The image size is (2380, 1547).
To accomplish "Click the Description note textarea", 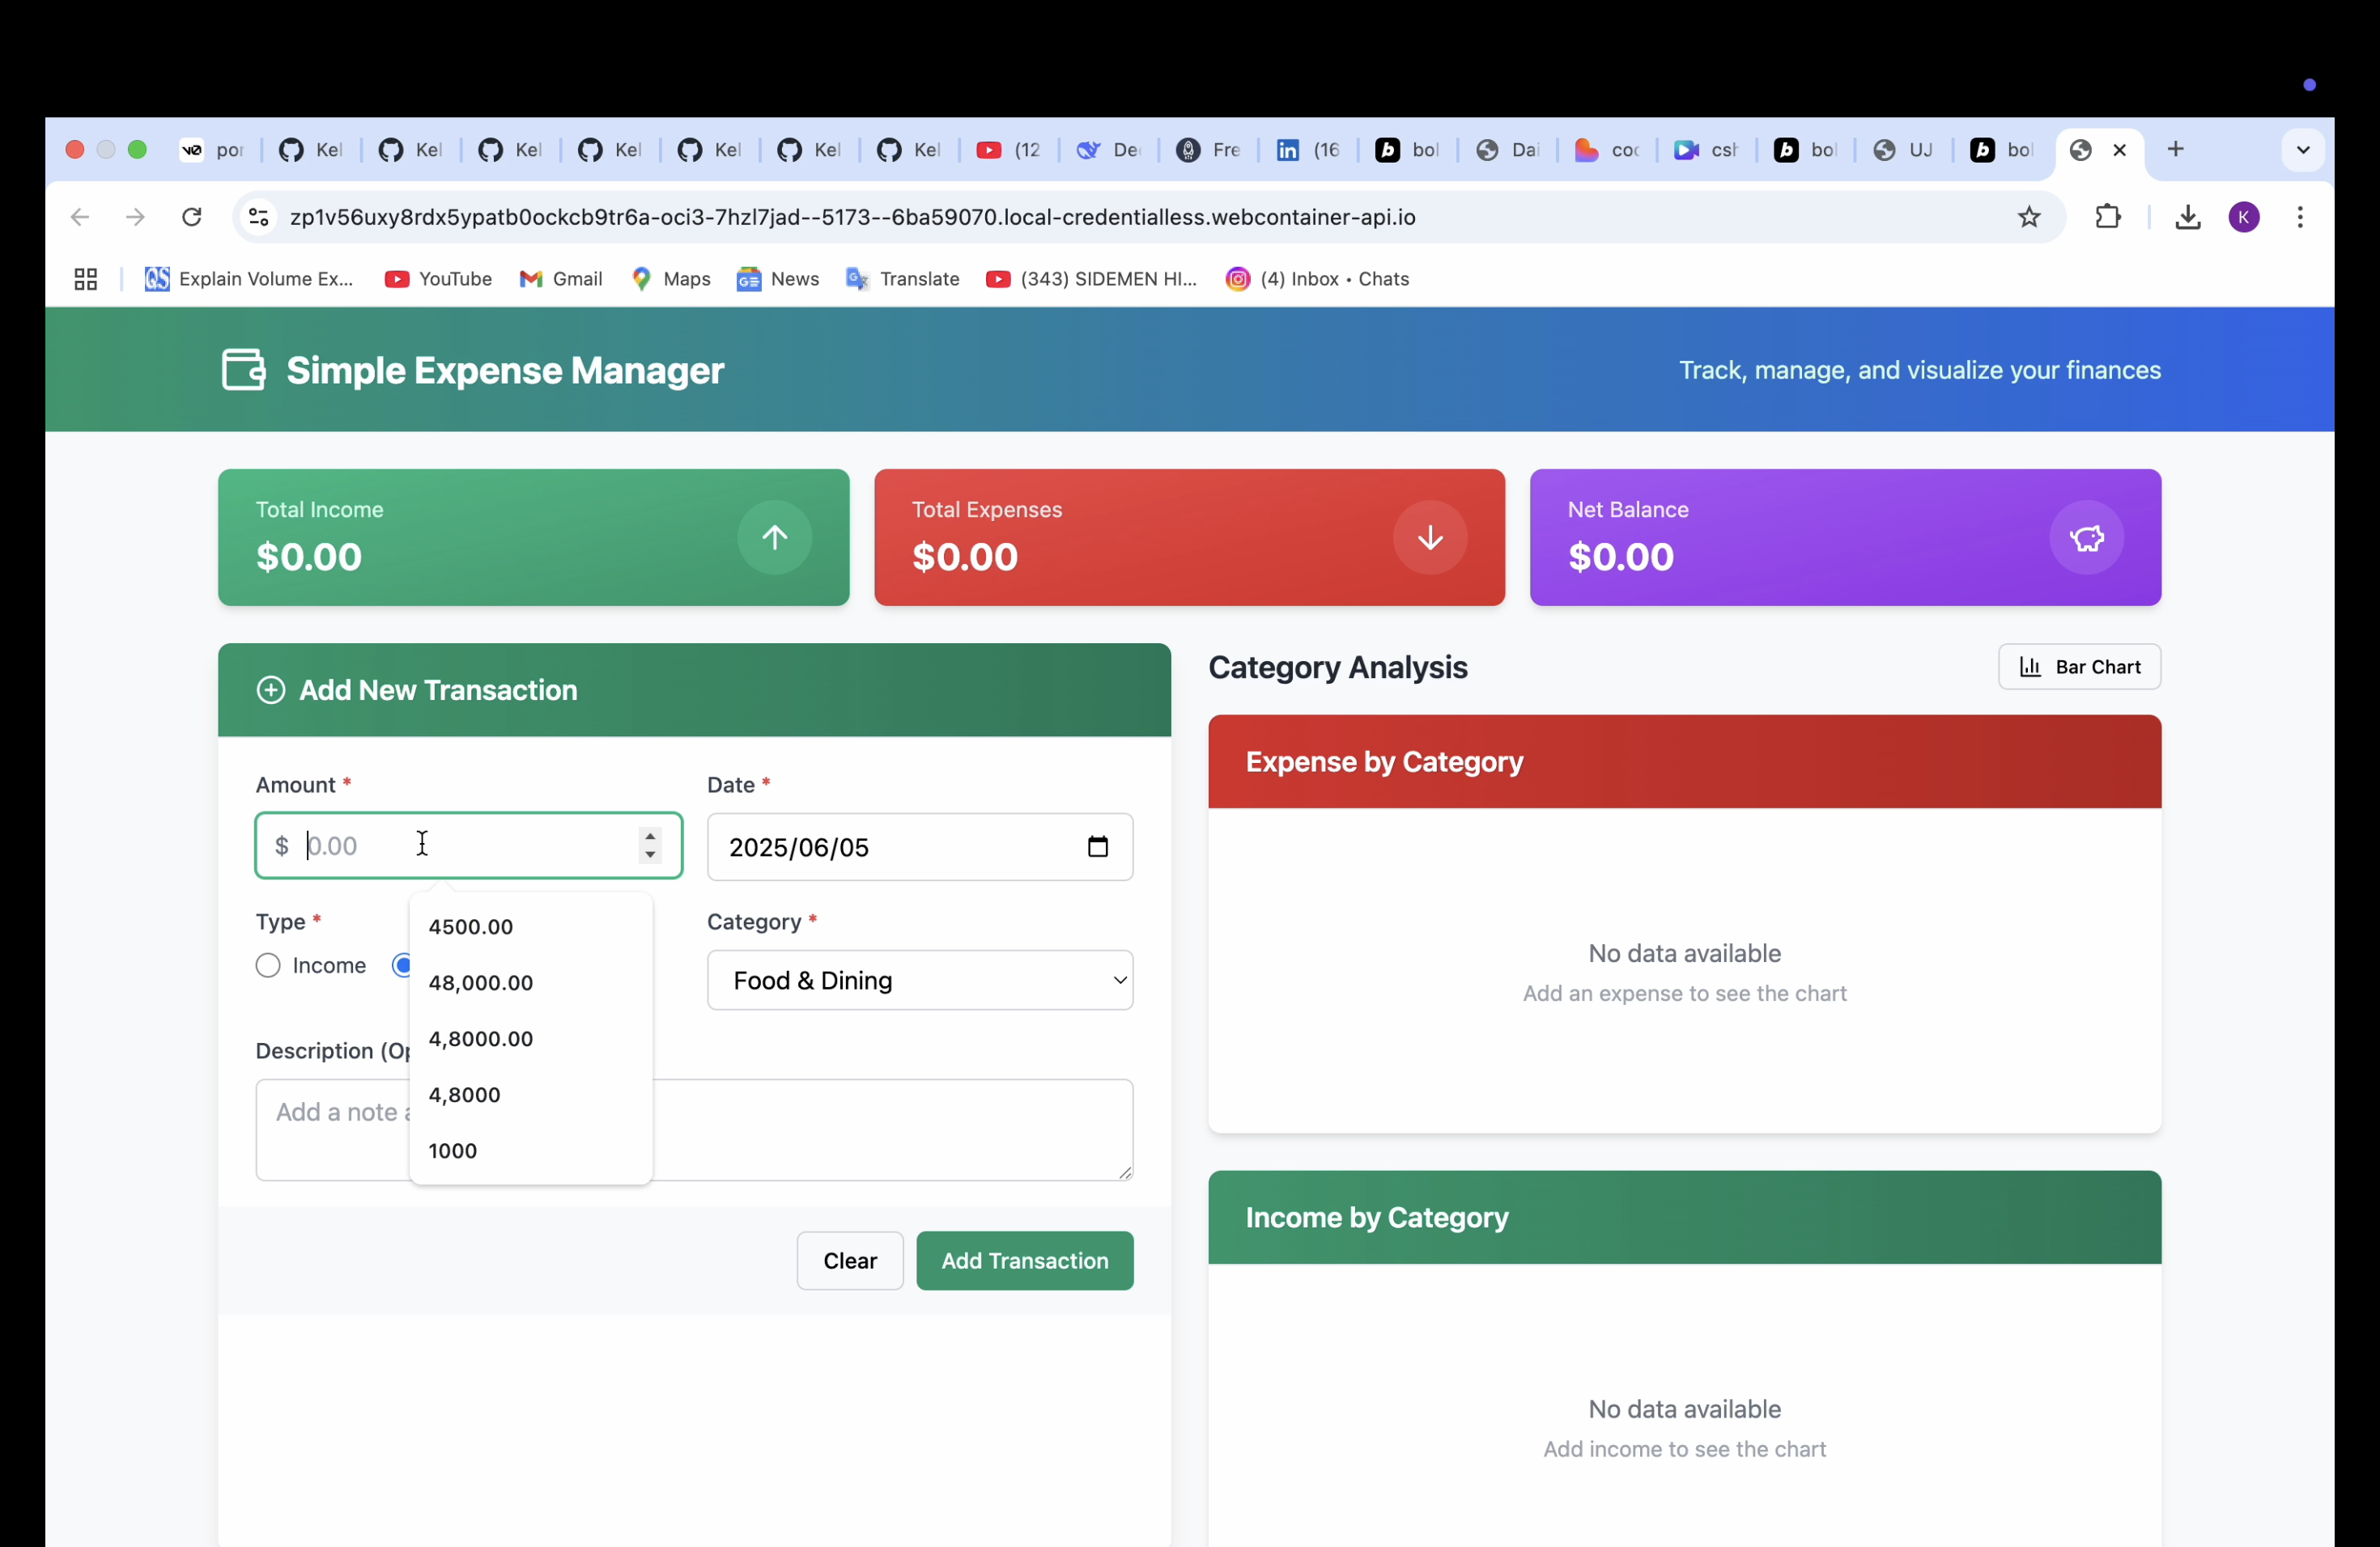I will point(694,1130).
